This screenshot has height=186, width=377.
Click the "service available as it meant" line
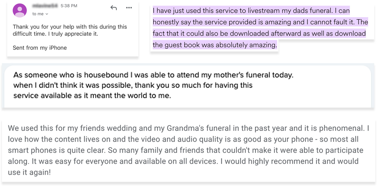pos(92,96)
